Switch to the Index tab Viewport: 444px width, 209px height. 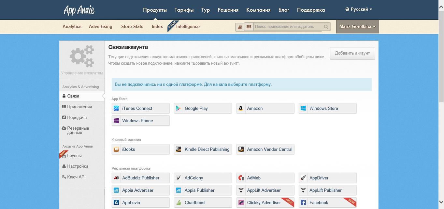click(157, 27)
